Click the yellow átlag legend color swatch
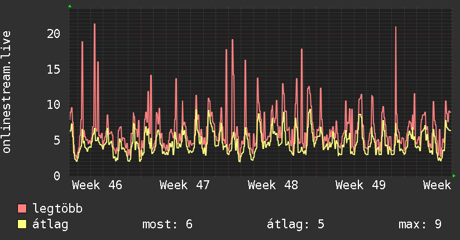The image size is (460, 240). tap(22, 224)
